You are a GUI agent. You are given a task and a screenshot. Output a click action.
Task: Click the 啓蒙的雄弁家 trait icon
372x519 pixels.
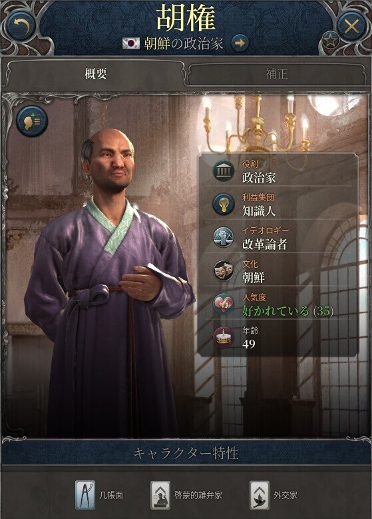pyautogui.click(x=160, y=495)
